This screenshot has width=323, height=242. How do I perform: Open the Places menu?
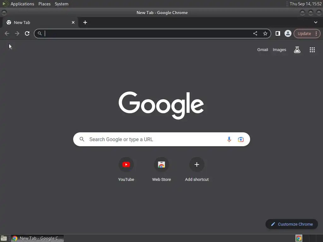click(x=44, y=4)
